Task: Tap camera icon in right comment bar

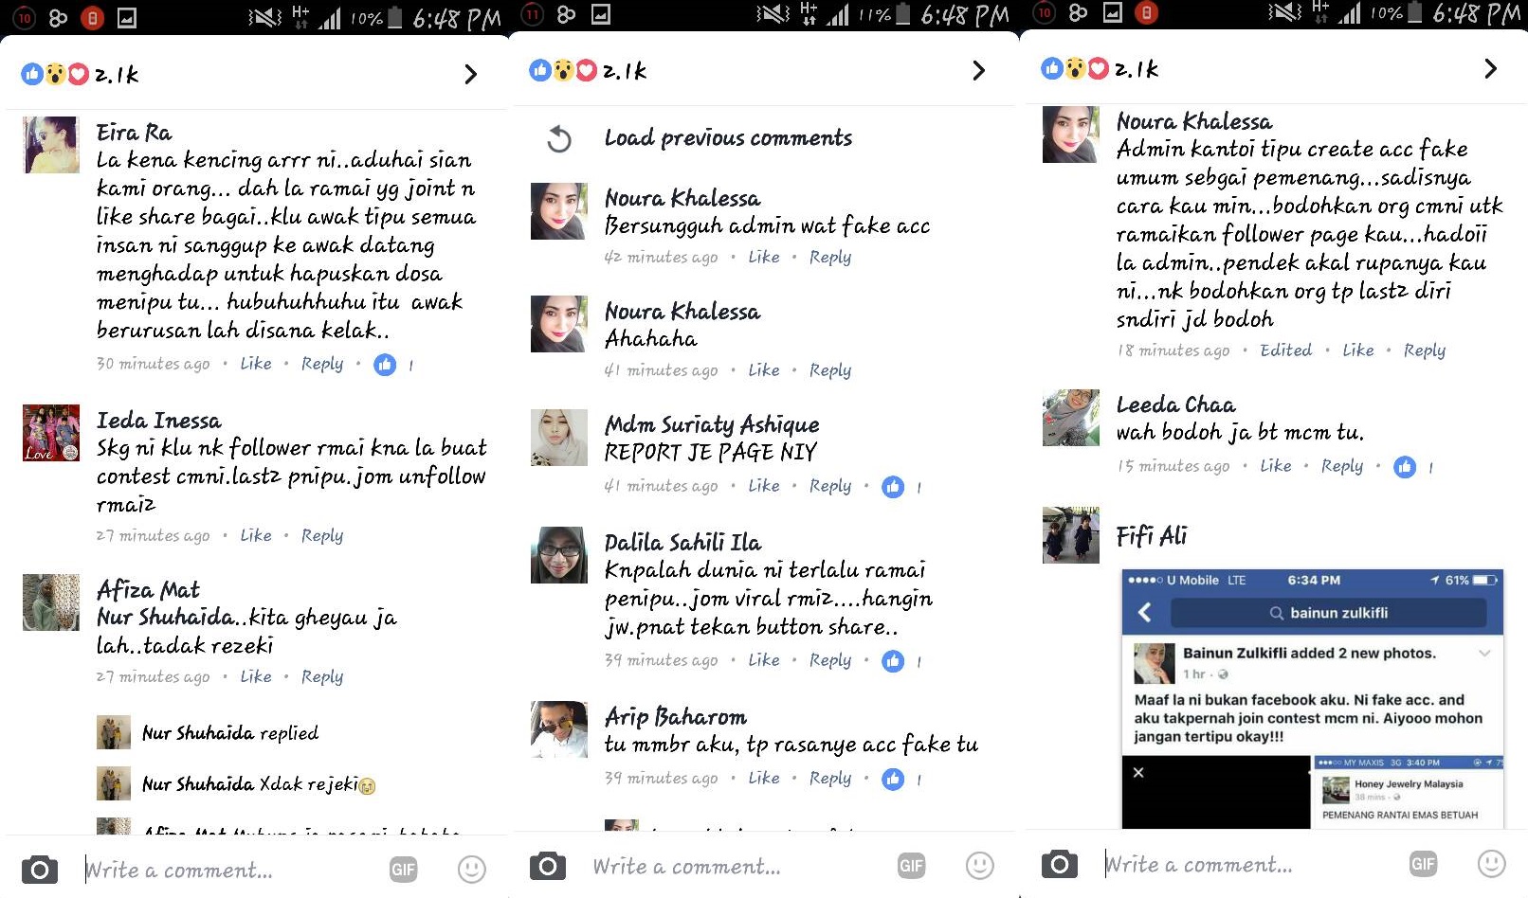Action: [x=1060, y=864]
